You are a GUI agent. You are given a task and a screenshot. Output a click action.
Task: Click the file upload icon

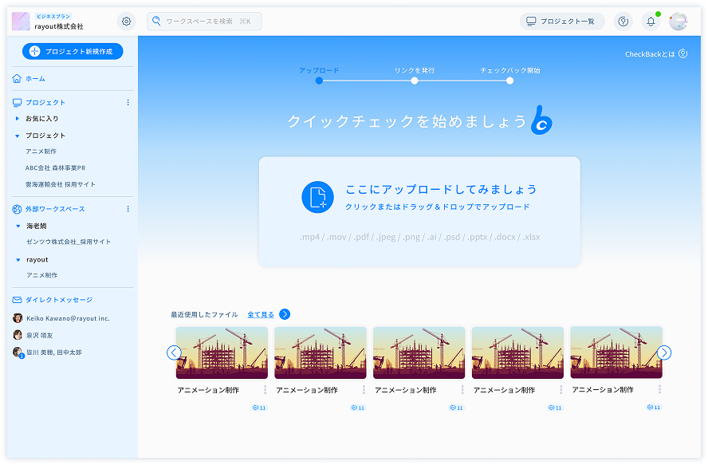(x=317, y=197)
